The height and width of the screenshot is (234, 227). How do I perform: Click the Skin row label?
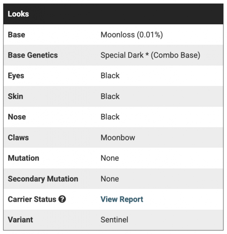coord(16,96)
